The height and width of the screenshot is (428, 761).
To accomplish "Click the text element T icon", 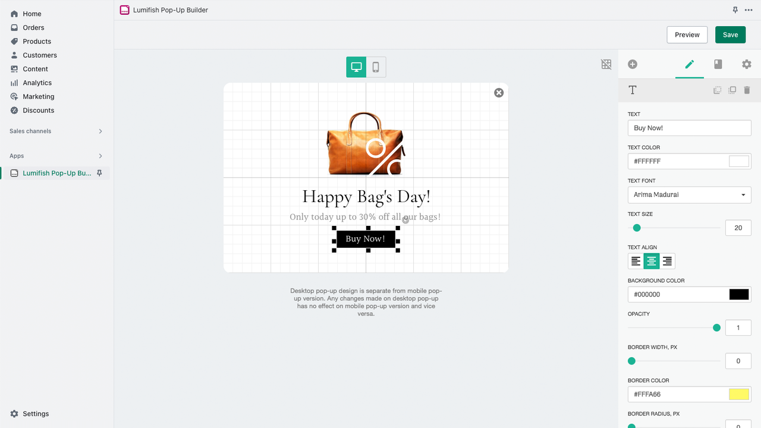I will [x=633, y=90].
